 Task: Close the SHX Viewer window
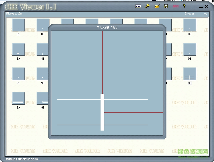click(x=206, y=6)
